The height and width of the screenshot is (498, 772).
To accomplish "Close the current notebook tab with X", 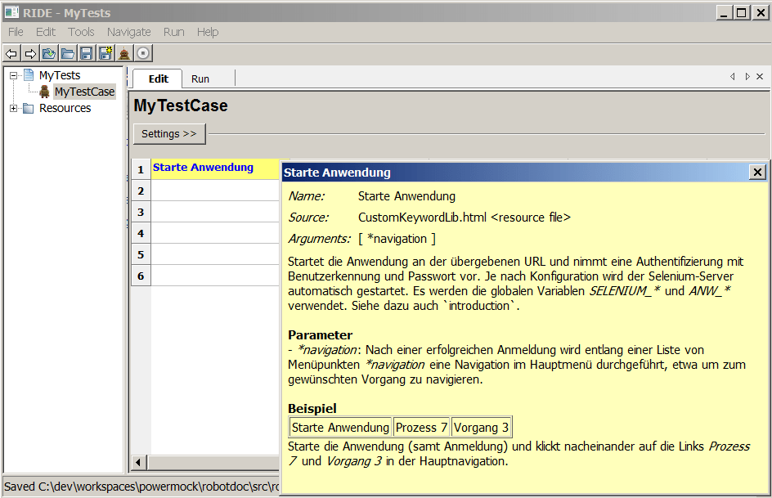I will (x=760, y=77).
